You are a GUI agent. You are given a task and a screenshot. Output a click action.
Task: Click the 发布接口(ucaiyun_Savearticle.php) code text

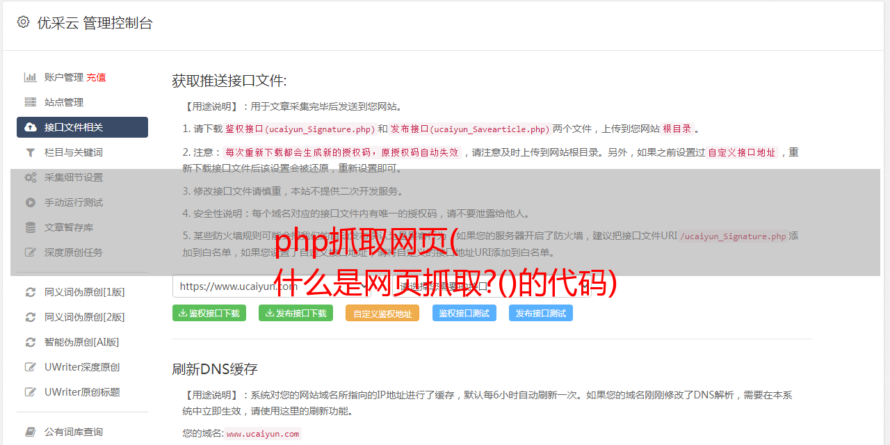coord(470,129)
